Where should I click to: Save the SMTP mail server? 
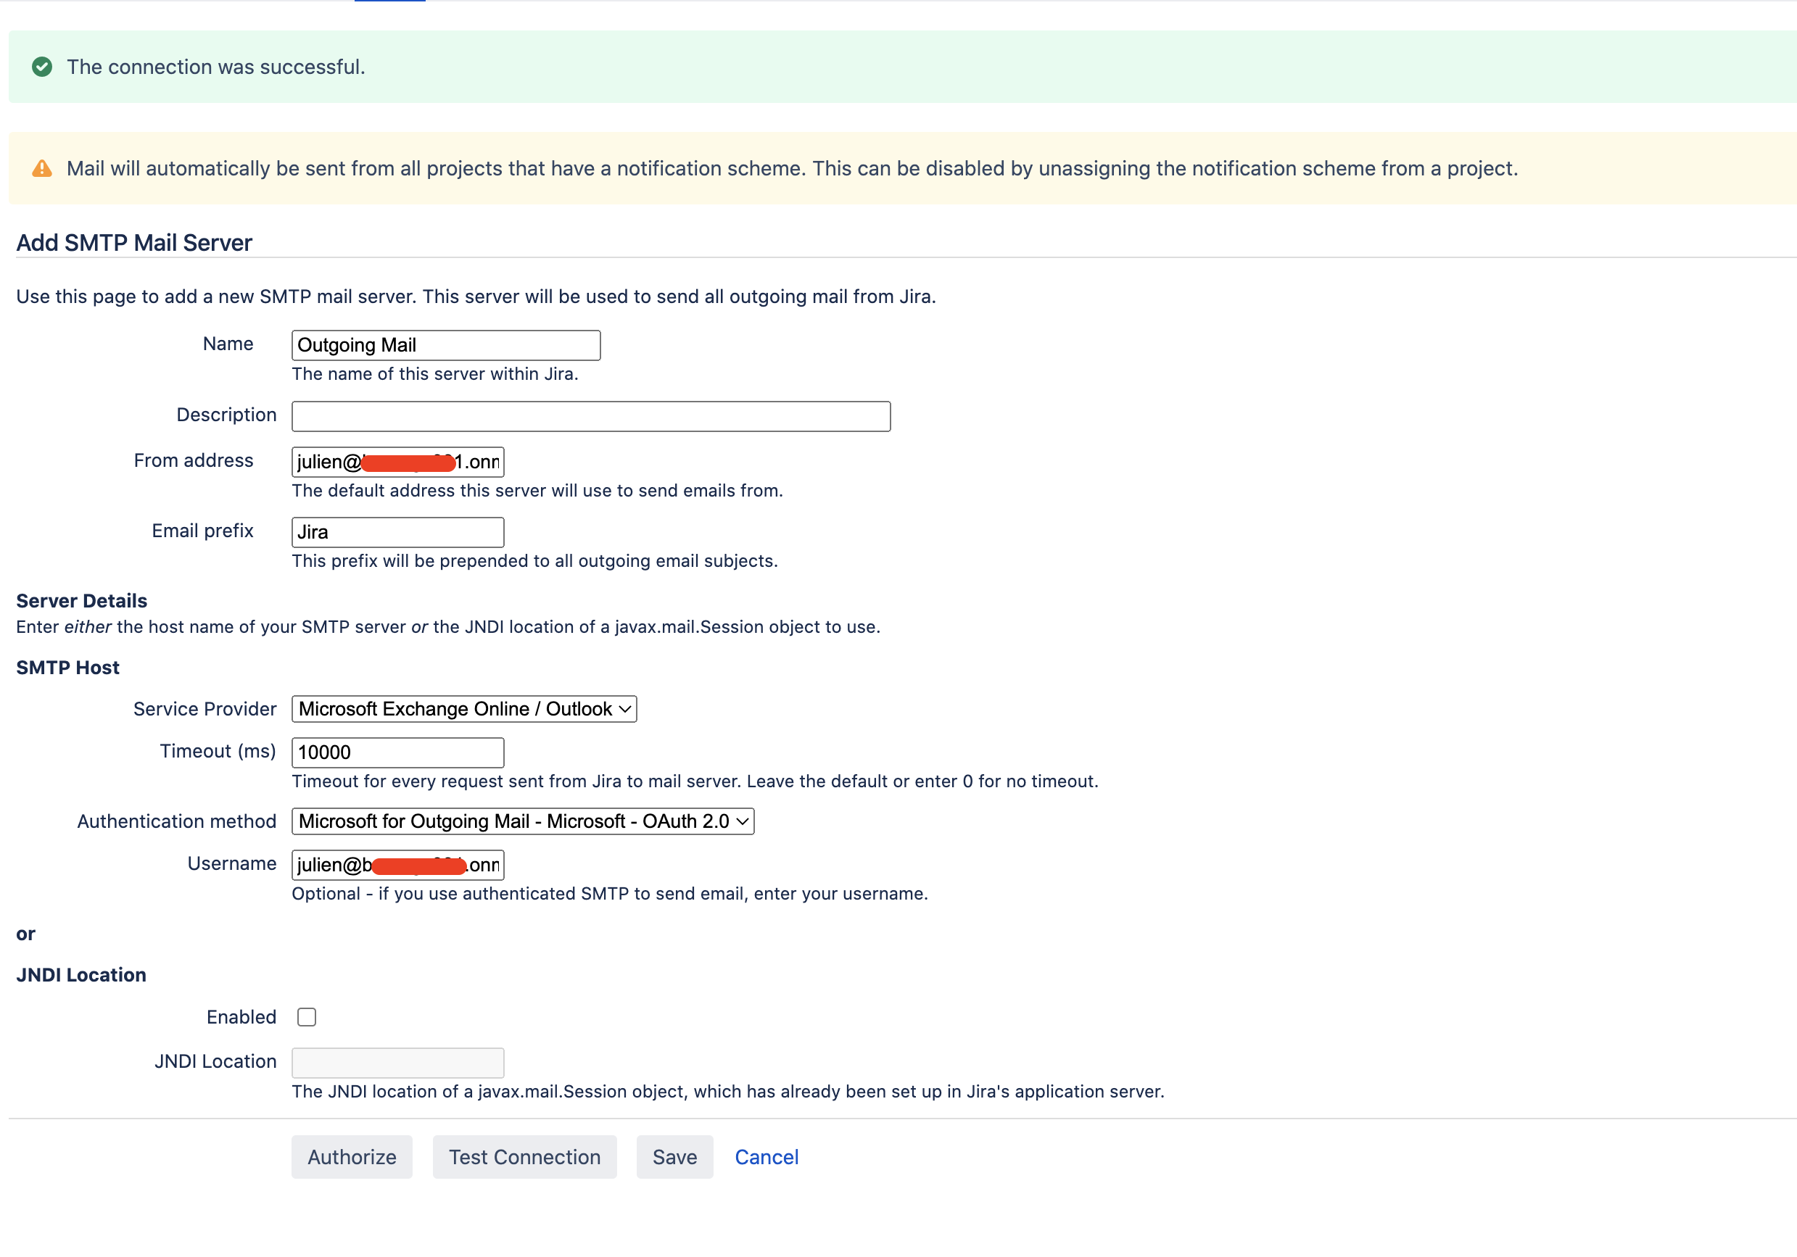point(674,1157)
